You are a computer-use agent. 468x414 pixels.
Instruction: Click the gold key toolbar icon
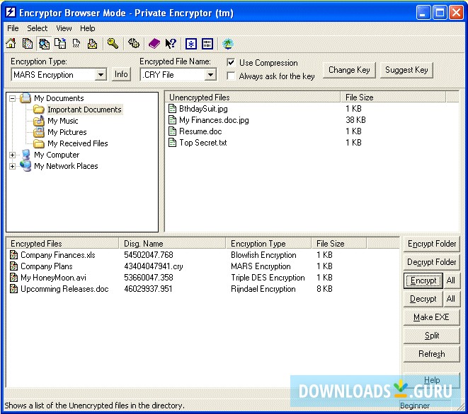(x=113, y=44)
